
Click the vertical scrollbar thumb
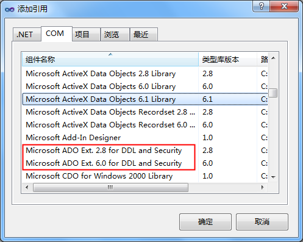coord(273,93)
